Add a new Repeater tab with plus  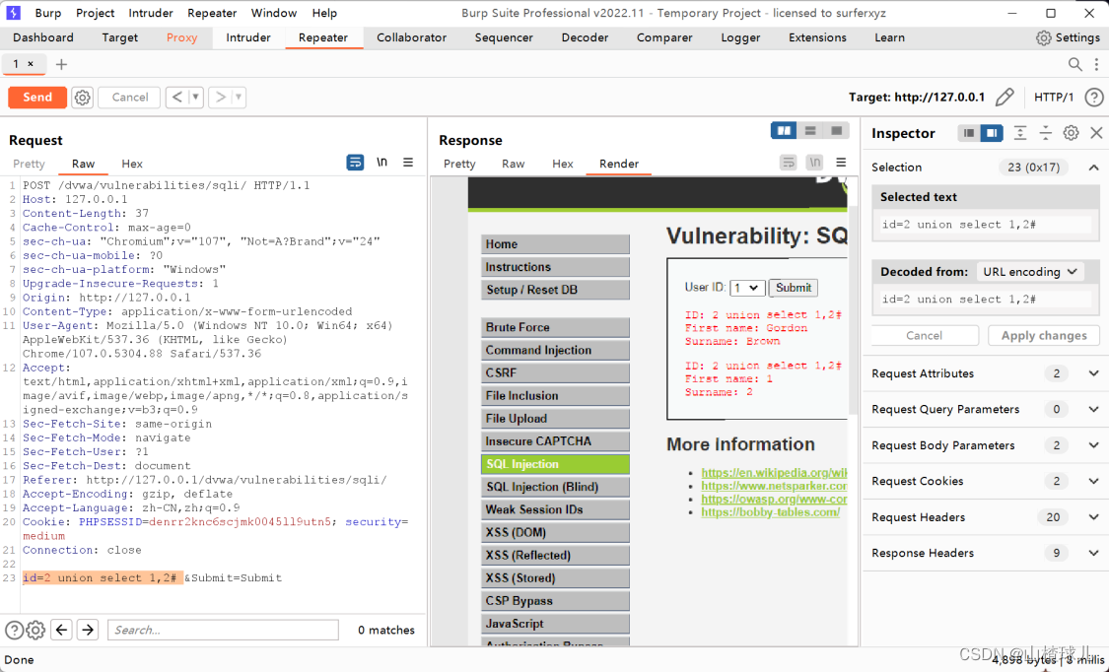(61, 64)
